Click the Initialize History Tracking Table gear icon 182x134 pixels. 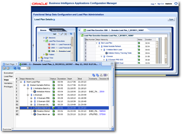(x=106, y=53)
